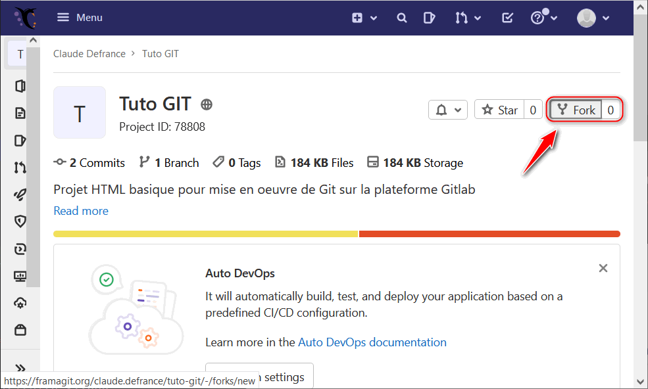Click the public globe visibility icon
The height and width of the screenshot is (389, 648).
207,105
